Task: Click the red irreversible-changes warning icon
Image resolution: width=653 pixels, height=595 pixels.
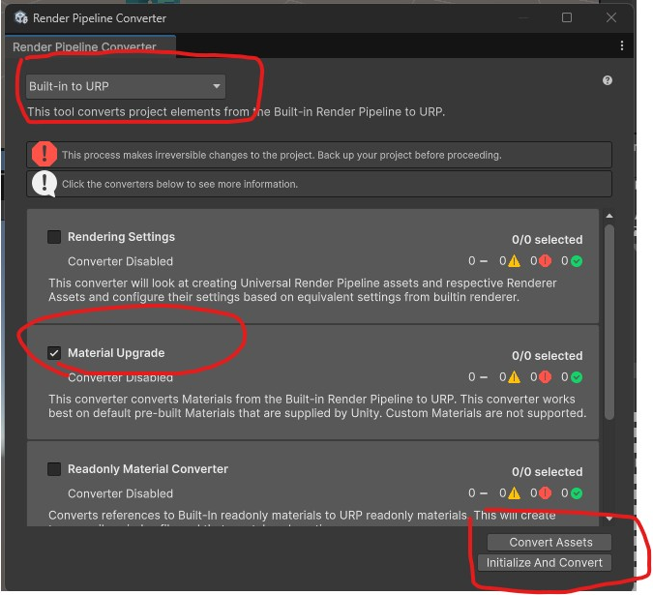Action: (x=45, y=154)
